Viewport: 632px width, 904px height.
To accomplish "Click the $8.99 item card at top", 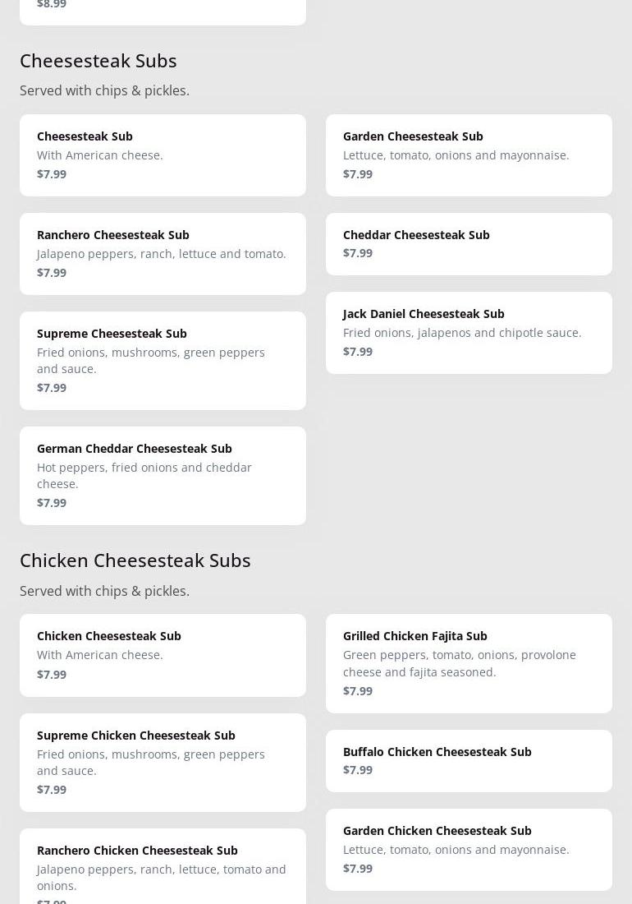I will pyautogui.click(x=163, y=8).
